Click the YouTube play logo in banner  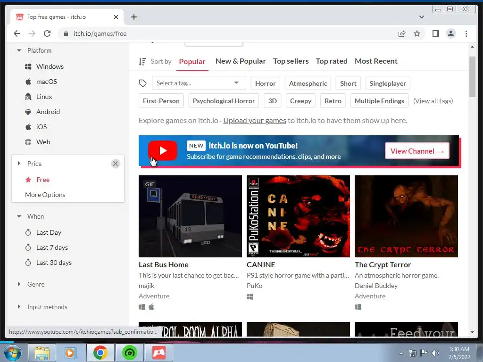click(163, 150)
